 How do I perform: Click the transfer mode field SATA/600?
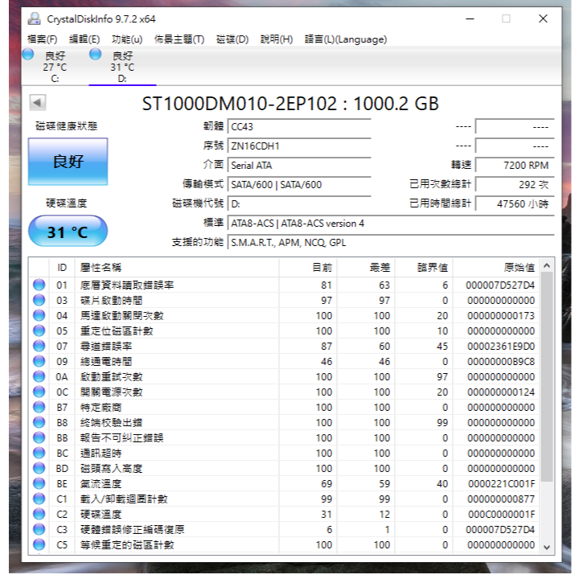[x=299, y=185]
